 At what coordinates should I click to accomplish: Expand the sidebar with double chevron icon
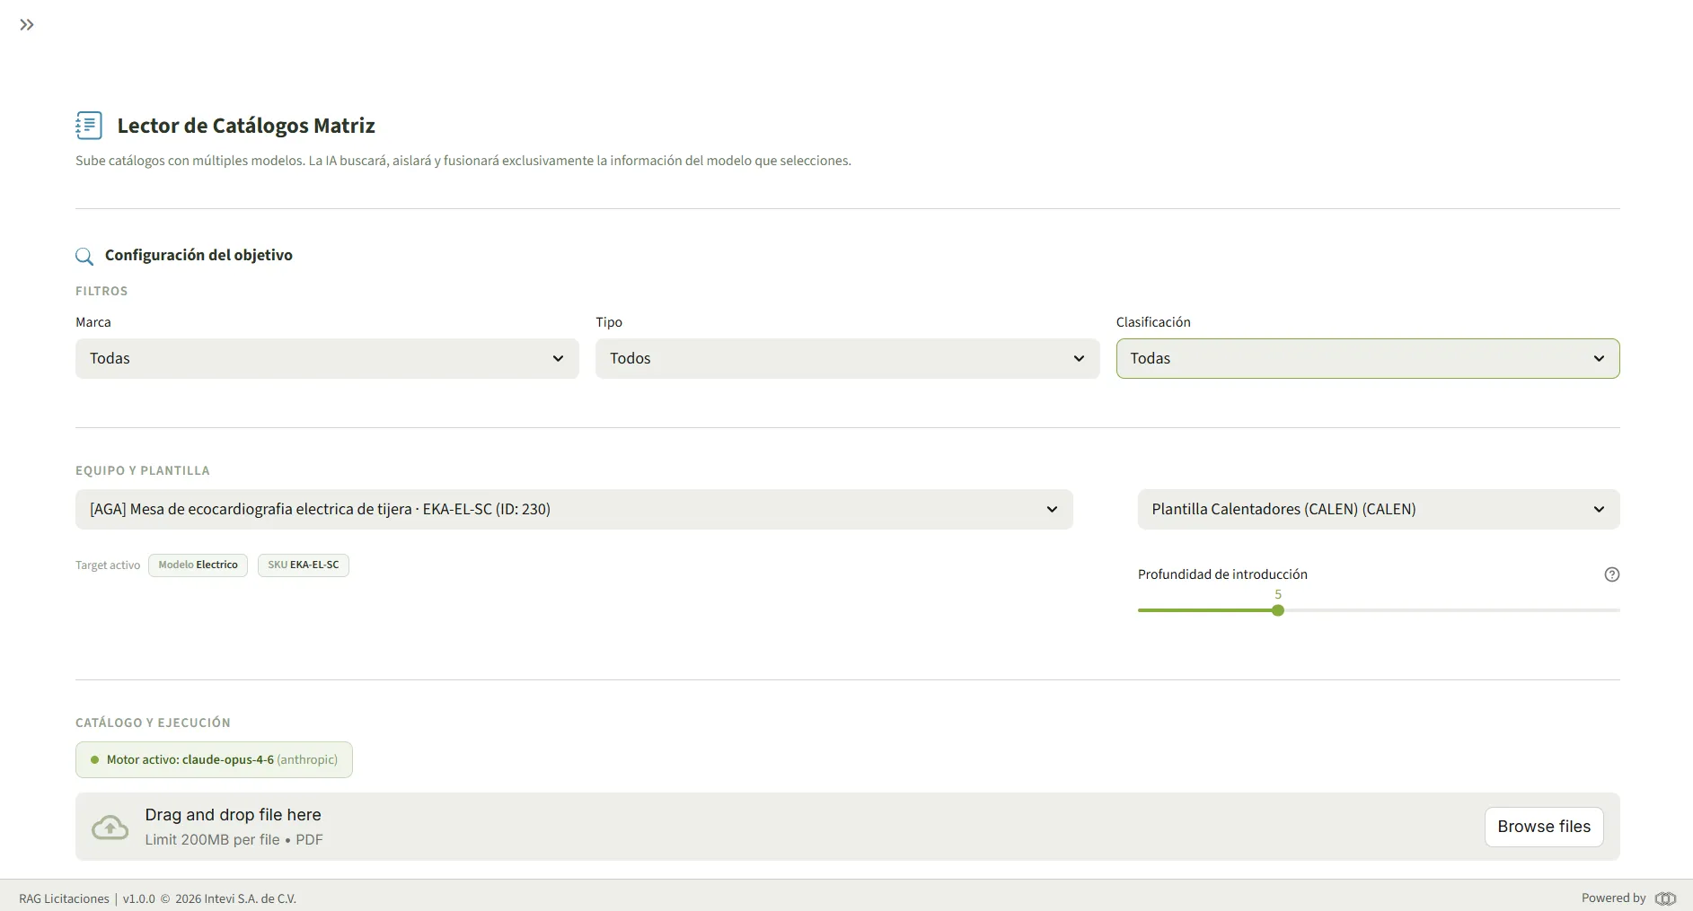coord(27,25)
